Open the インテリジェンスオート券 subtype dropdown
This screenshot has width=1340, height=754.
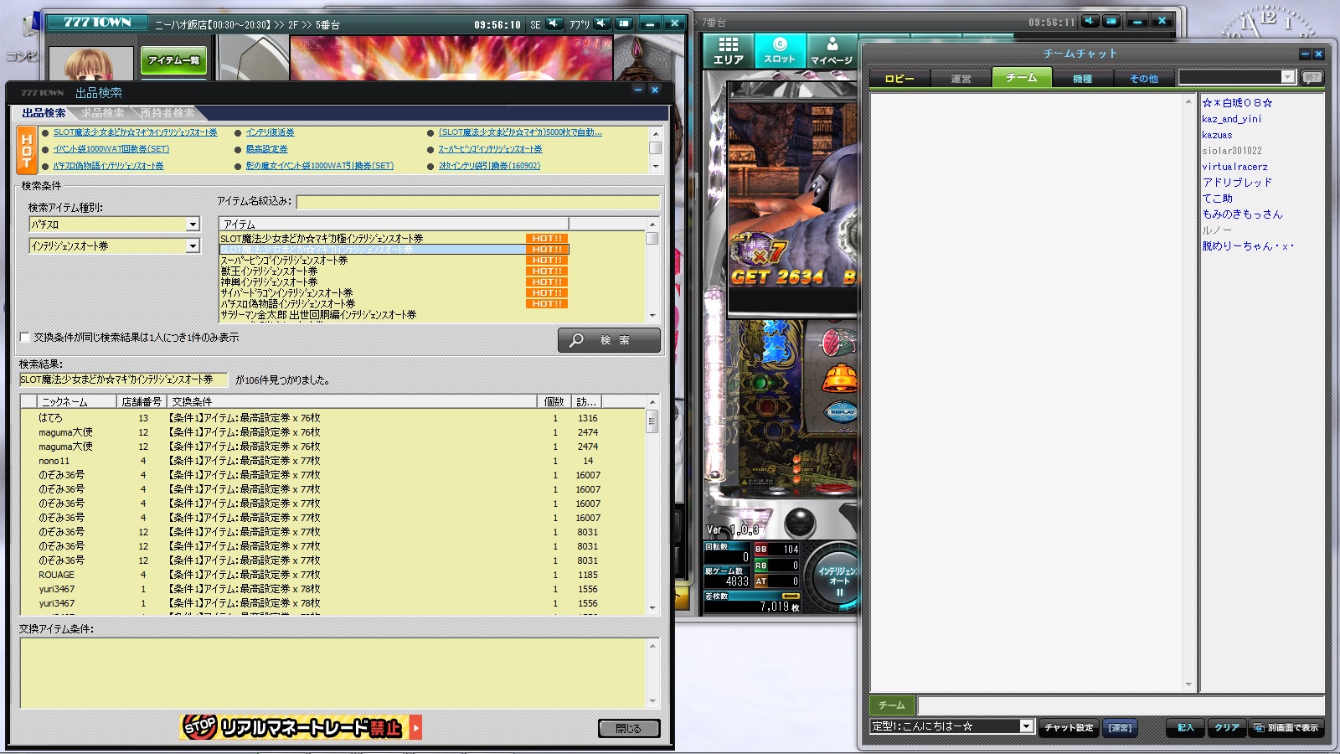115,246
